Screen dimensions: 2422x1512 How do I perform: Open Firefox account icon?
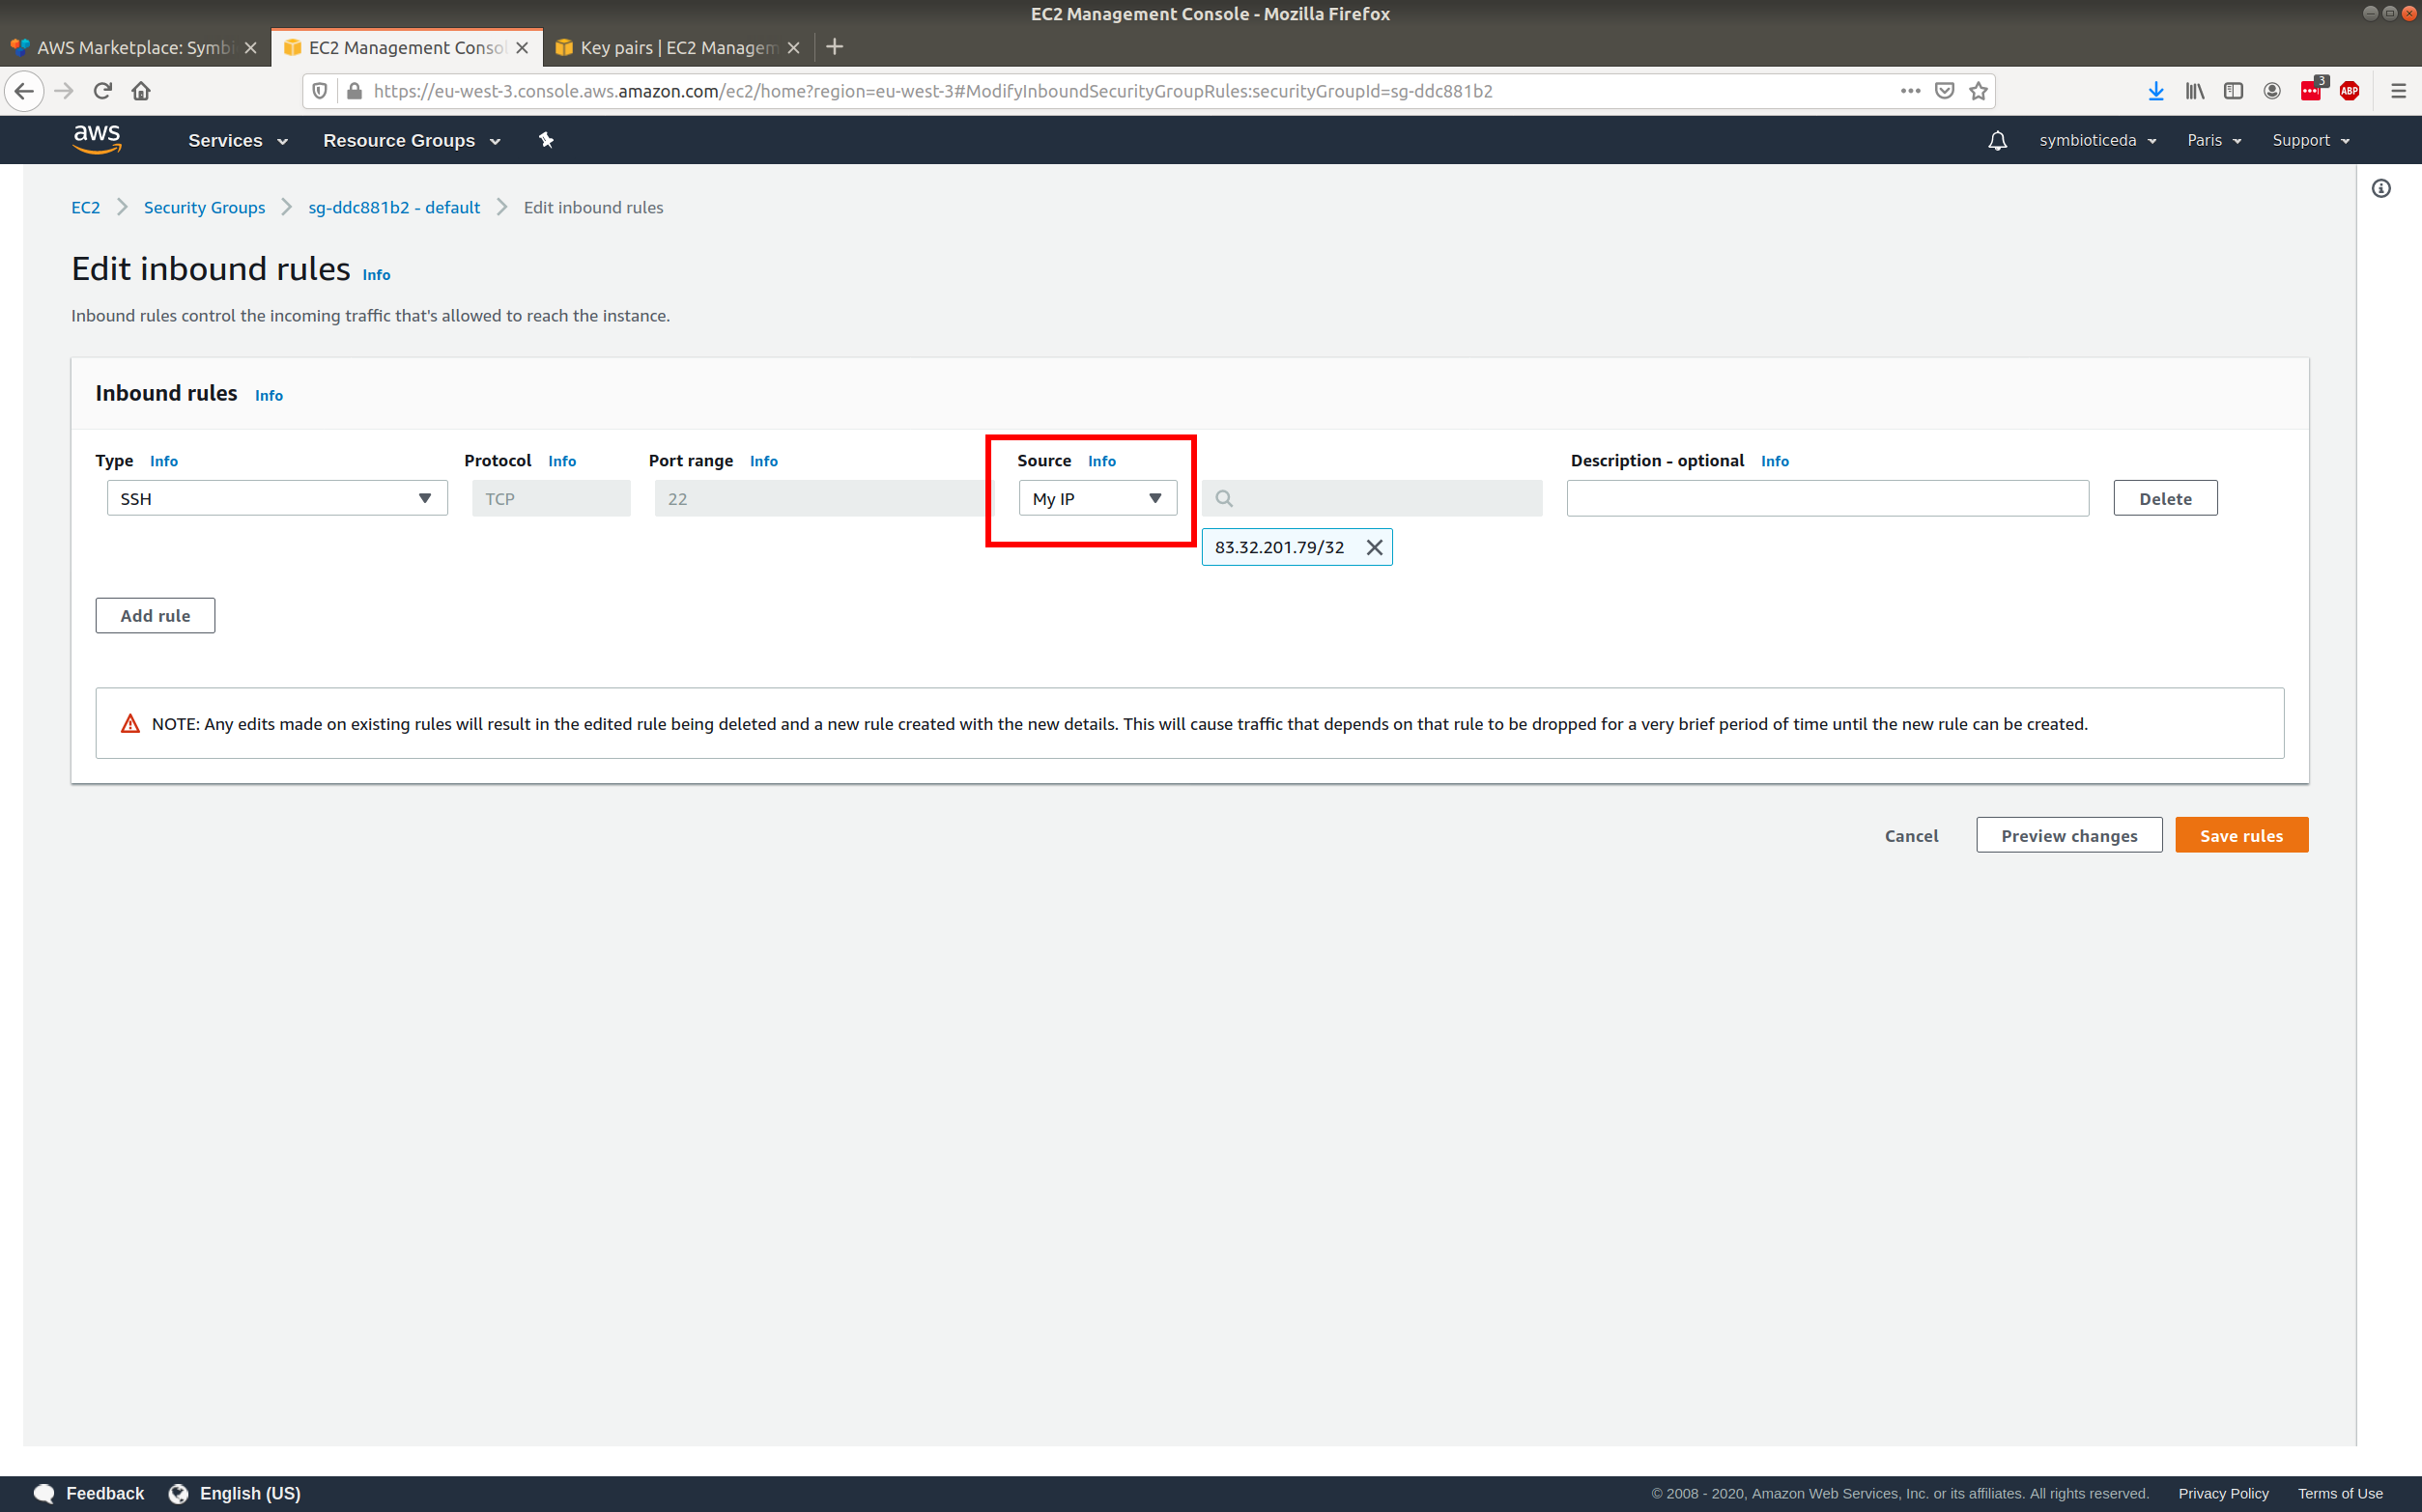[x=2272, y=91]
